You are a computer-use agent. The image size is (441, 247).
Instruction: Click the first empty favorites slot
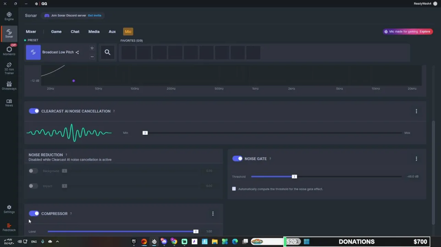[x=128, y=52]
